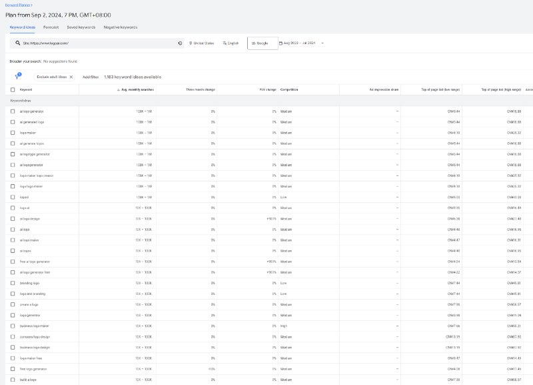Click the Add filter button
The height and width of the screenshot is (385, 533).
click(x=91, y=77)
